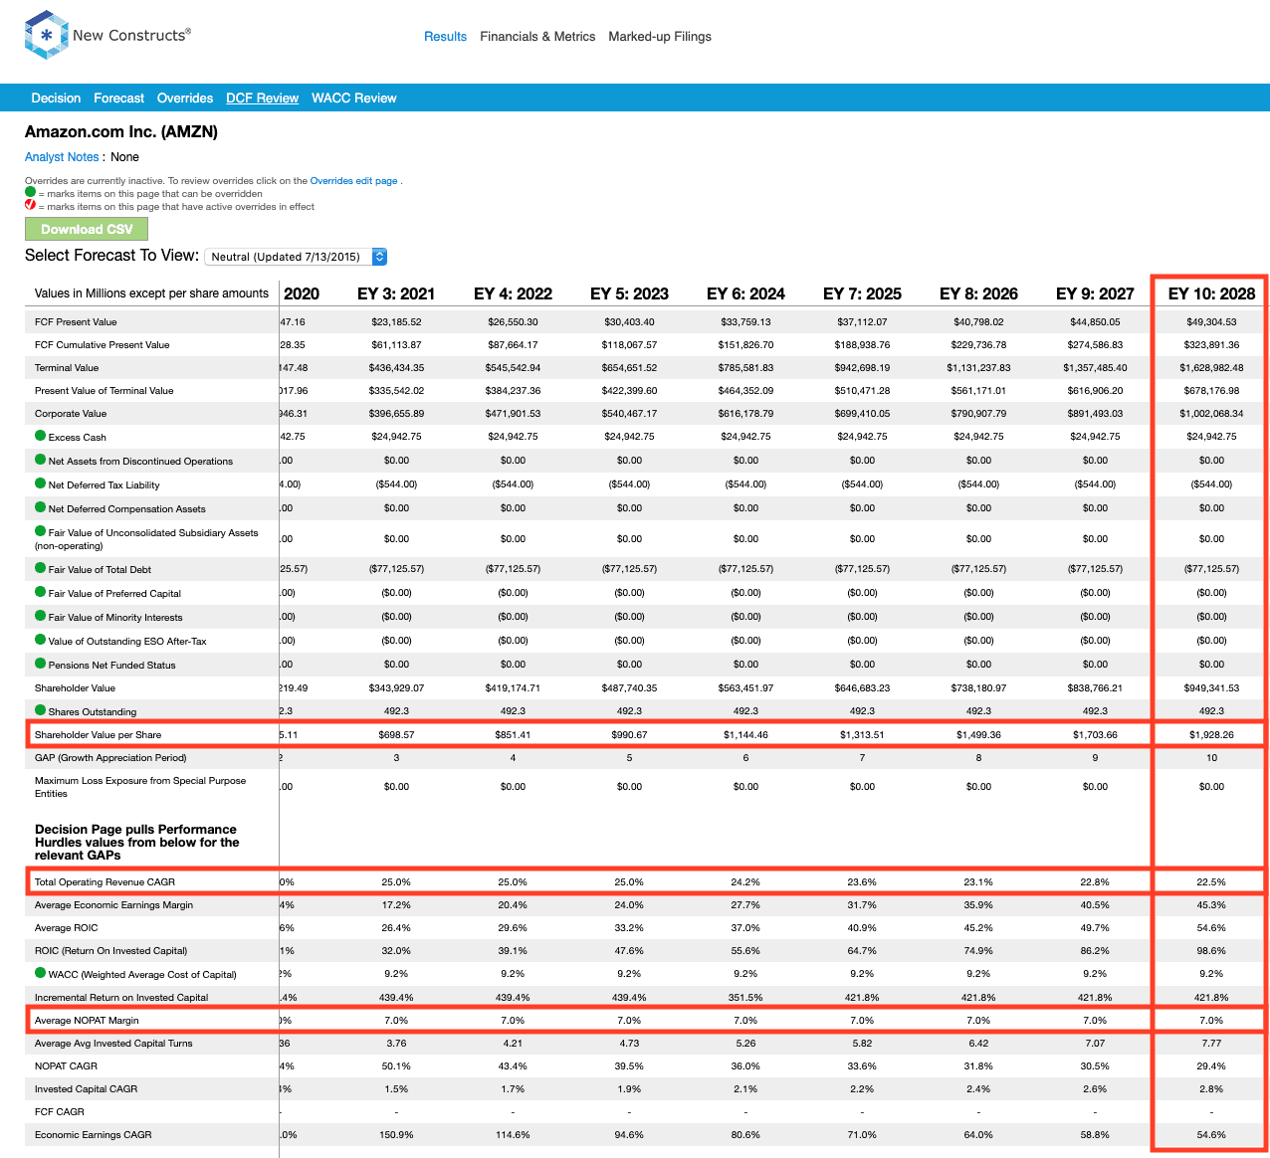1270x1158 pixels.
Task: Click the Total Operating Revenue CAGR row label
Action: [x=105, y=882]
